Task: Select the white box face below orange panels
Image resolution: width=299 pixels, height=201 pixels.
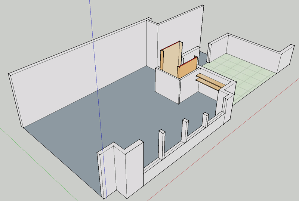Action: pos(168,85)
